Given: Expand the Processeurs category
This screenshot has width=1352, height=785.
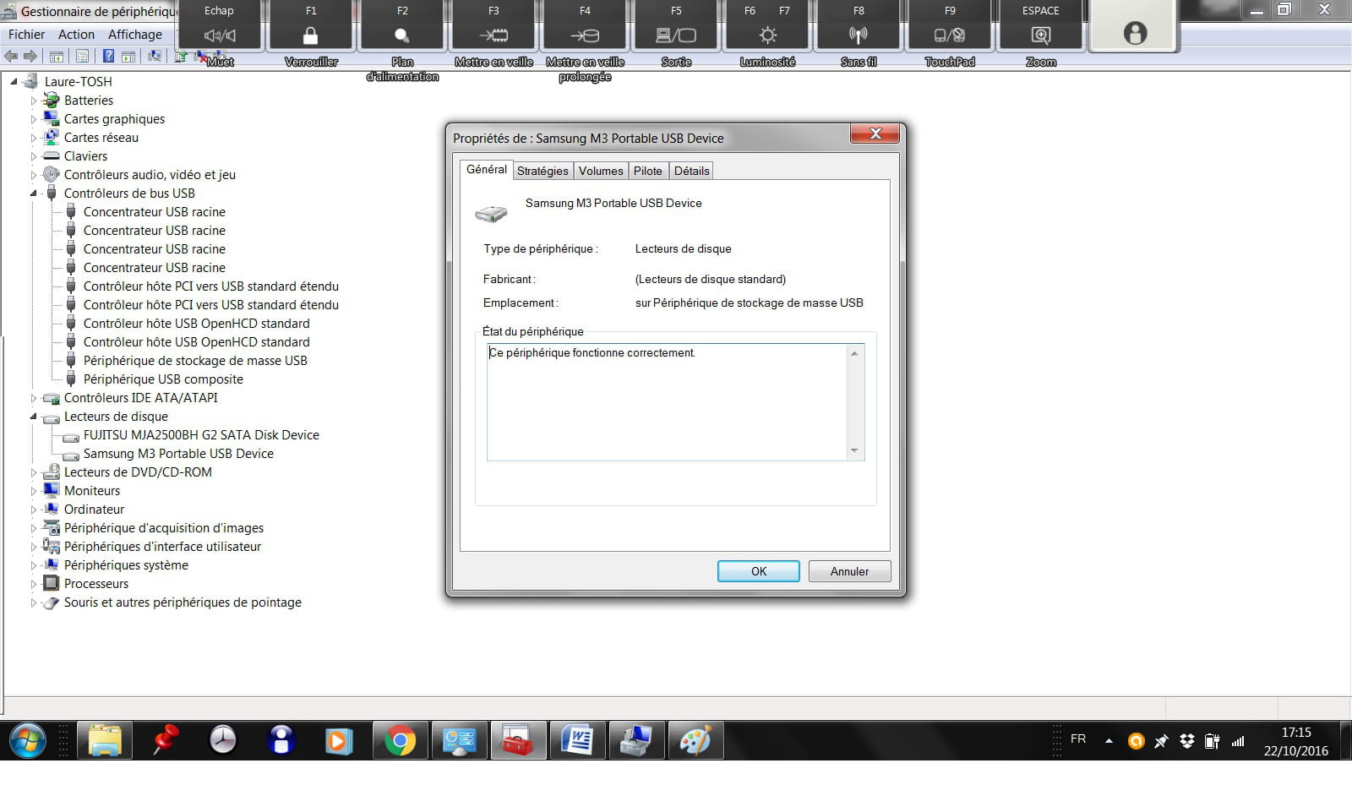Looking at the screenshot, I should (x=34, y=584).
